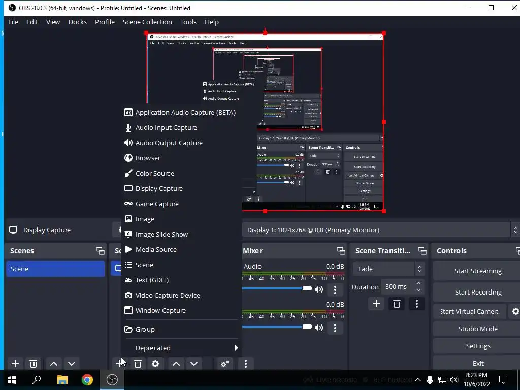This screenshot has height=390, width=520.
Task: Add a Browser source
Action: click(181, 158)
